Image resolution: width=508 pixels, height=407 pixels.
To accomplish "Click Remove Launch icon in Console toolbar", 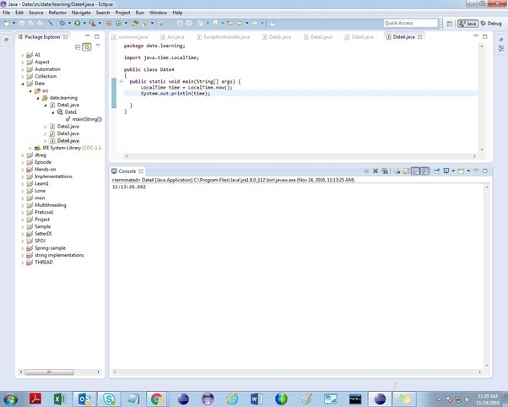I will (x=376, y=171).
